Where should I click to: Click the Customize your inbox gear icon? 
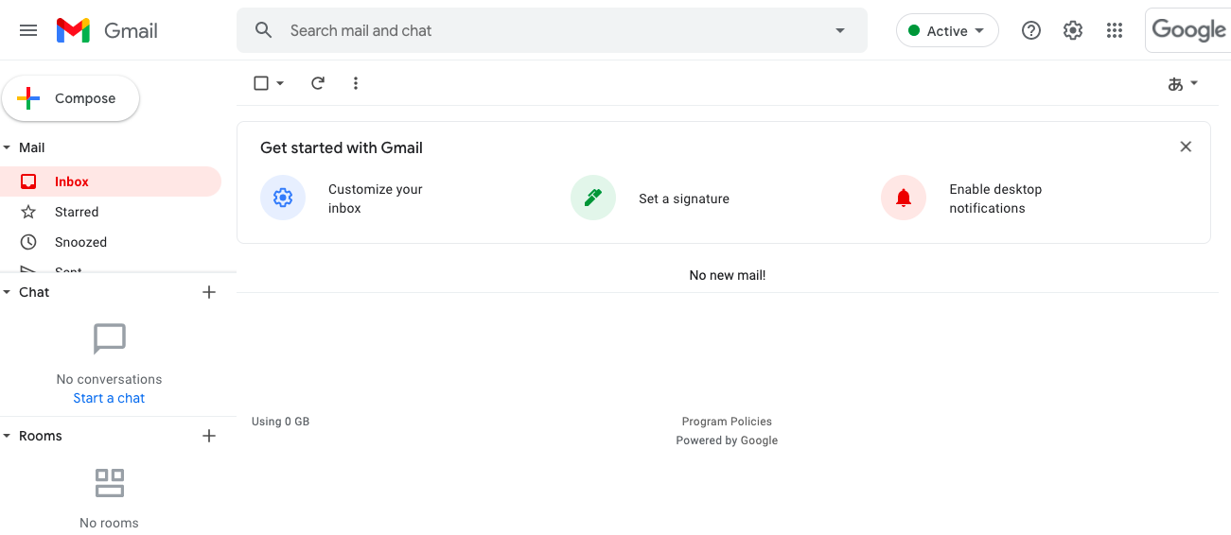(283, 198)
